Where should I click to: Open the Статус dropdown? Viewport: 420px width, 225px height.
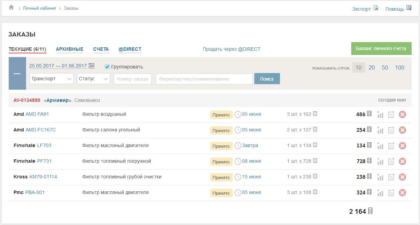pyautogui.click(x=93, y=79)
